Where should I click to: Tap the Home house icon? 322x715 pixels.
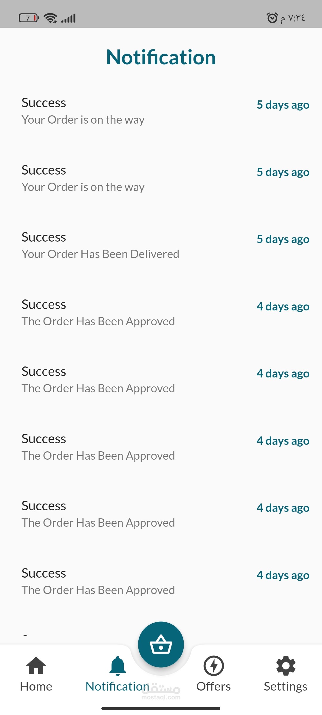(36, 665)
